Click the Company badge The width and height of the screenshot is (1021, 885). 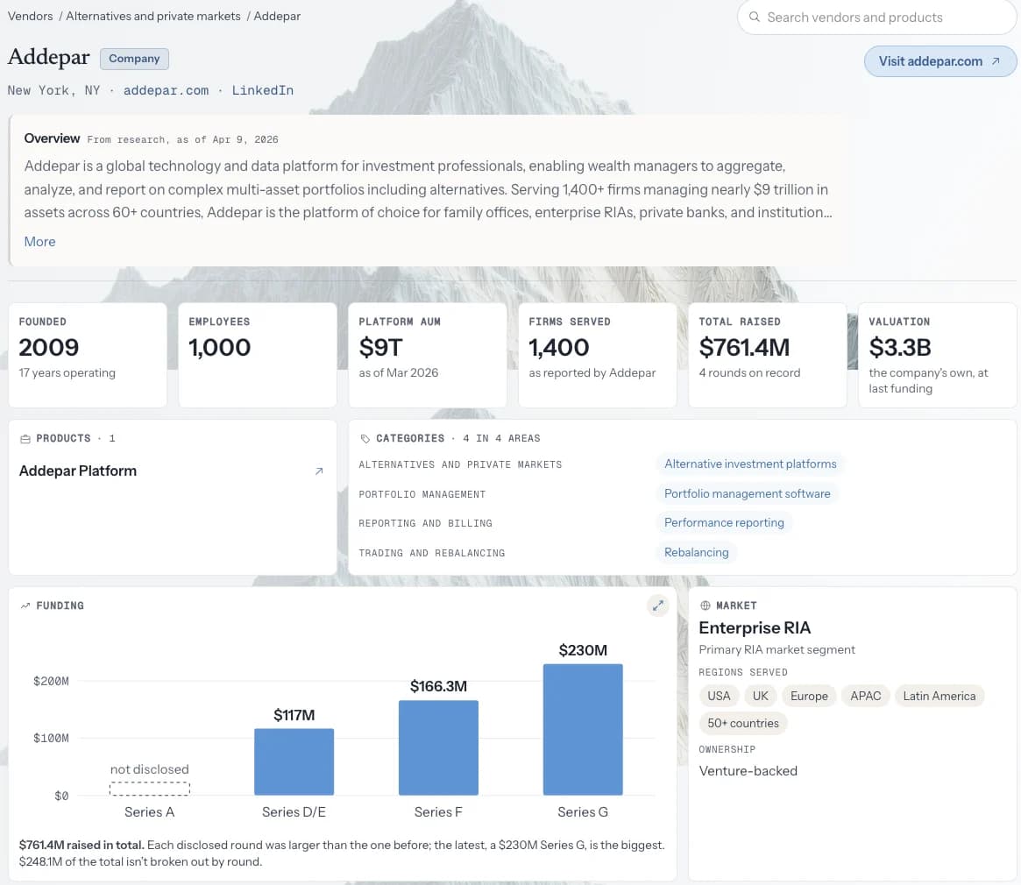134,59
